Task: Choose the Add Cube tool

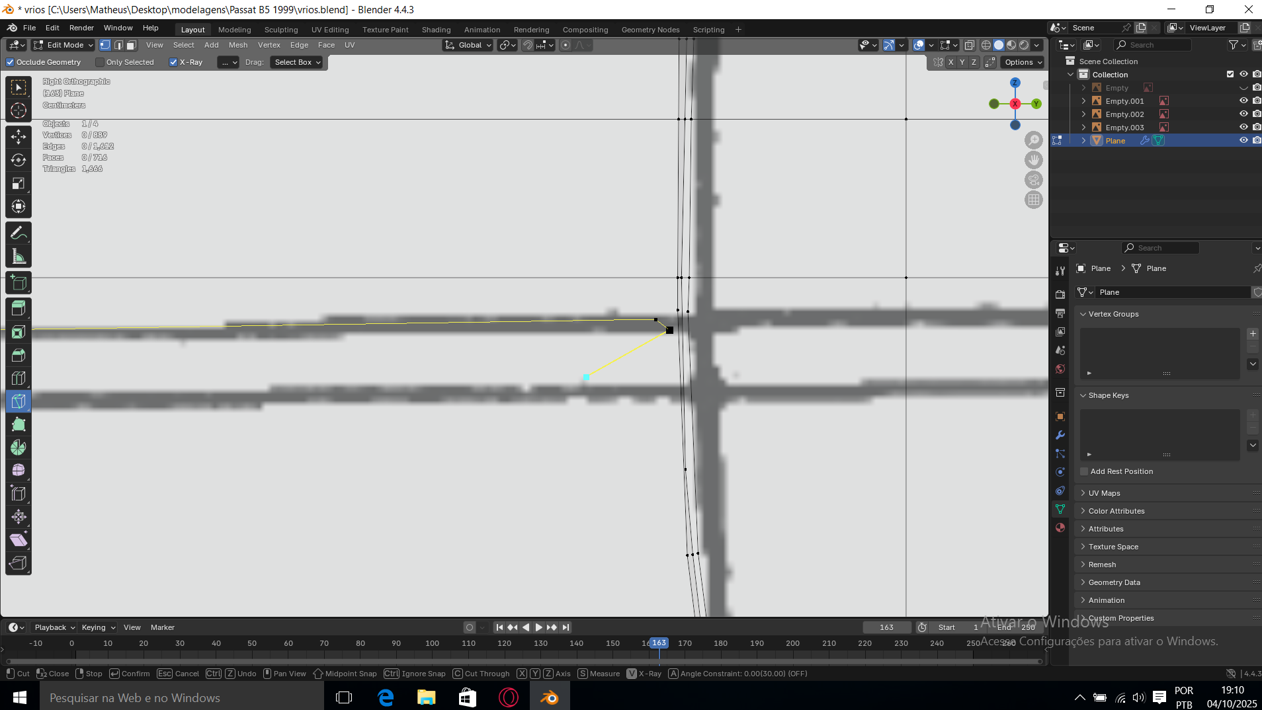Action: click(x=19, y=283)
